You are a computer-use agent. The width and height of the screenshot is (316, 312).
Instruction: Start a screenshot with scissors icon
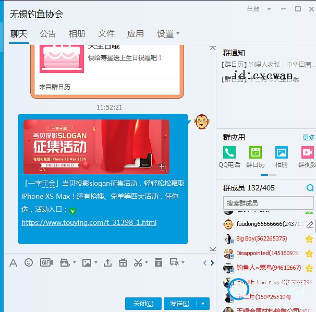138,262
